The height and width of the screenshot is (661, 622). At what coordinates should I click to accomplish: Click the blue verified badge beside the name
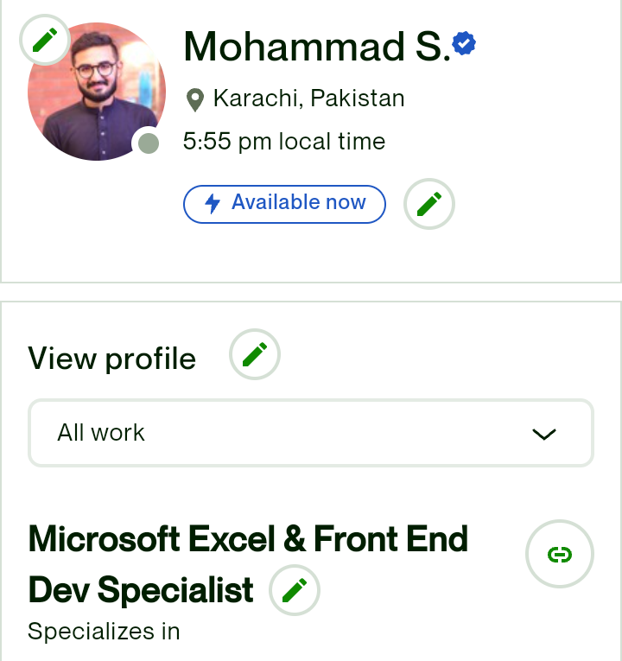pyautogui.click(x=464, y=43)
